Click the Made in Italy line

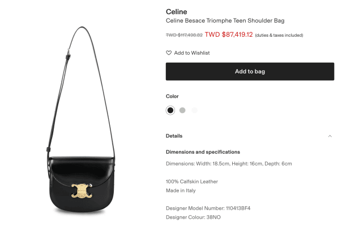point(181,190)
